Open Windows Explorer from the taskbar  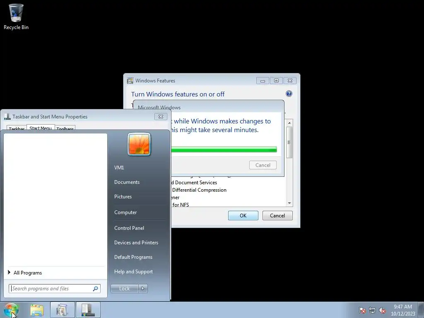(x=37, y=310)
